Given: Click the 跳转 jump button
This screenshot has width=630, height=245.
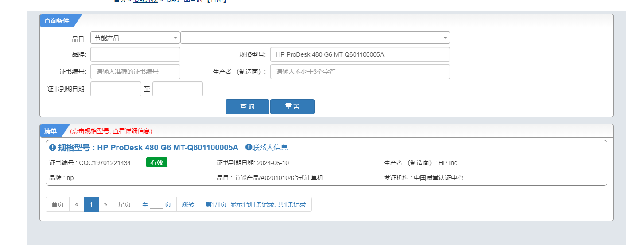Looking at the screenshot, I should pyautogui.click(x=188, y=204).
